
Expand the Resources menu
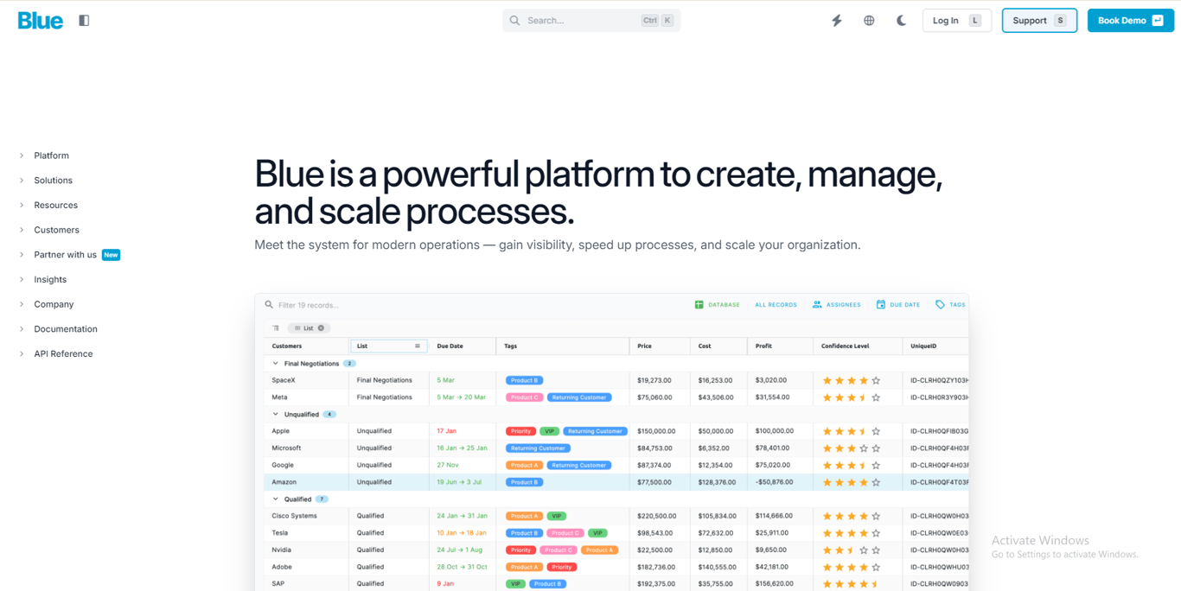55,206
